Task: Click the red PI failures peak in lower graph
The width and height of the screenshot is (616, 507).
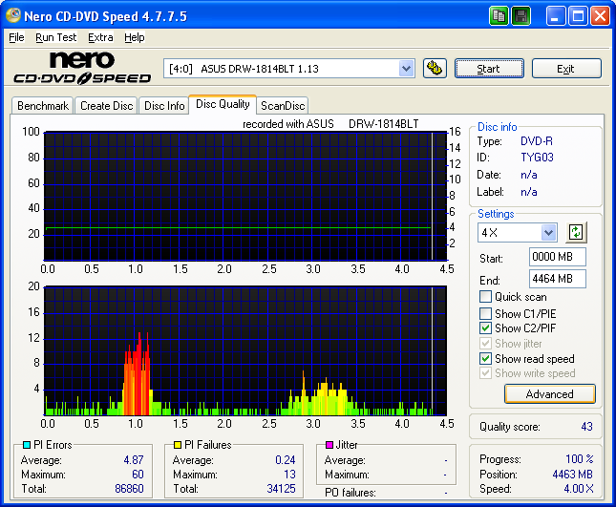Action: (137, 377)
